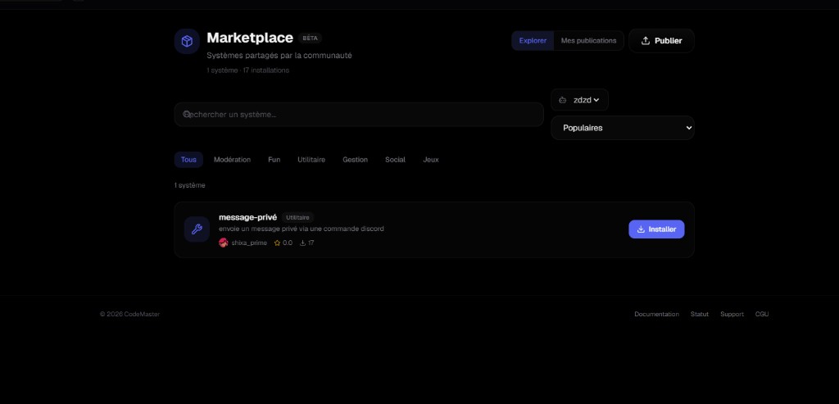Open the message-privé system title

pyautogui.click(x=247, y=217)
